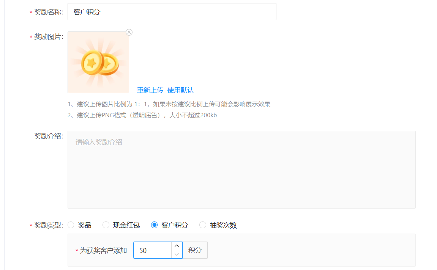The width and height of the screenshot is (437, 270).
Task: Click the PNG format upload hint text
Action: (142, 115)
